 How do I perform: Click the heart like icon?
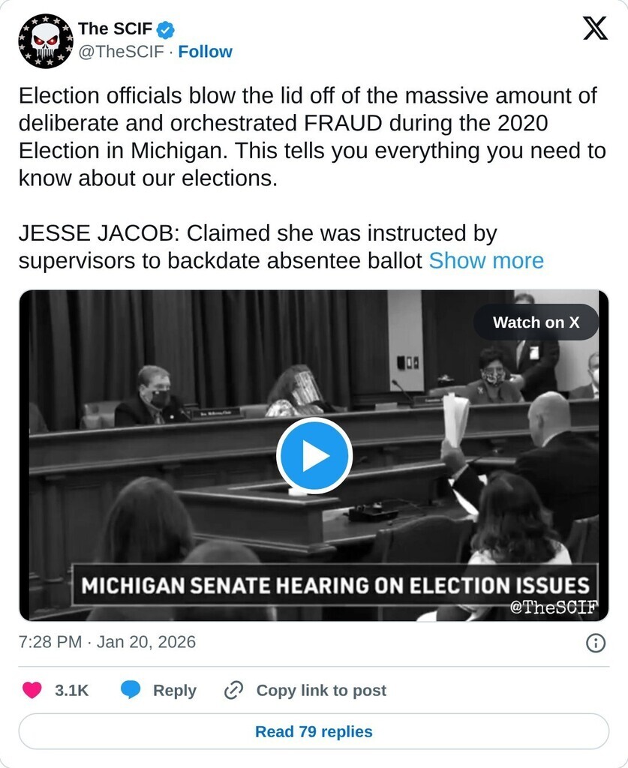[32, 690]
